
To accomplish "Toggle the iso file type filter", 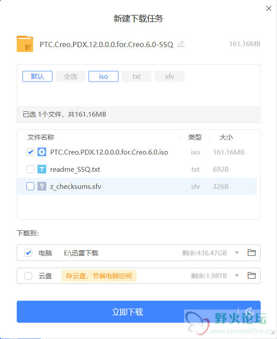I will [103, 76].
